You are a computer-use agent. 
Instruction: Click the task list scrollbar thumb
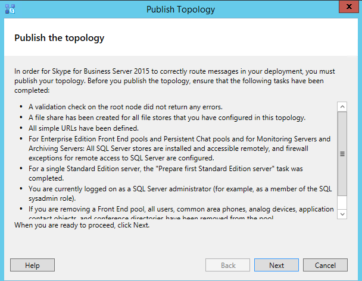342,154
